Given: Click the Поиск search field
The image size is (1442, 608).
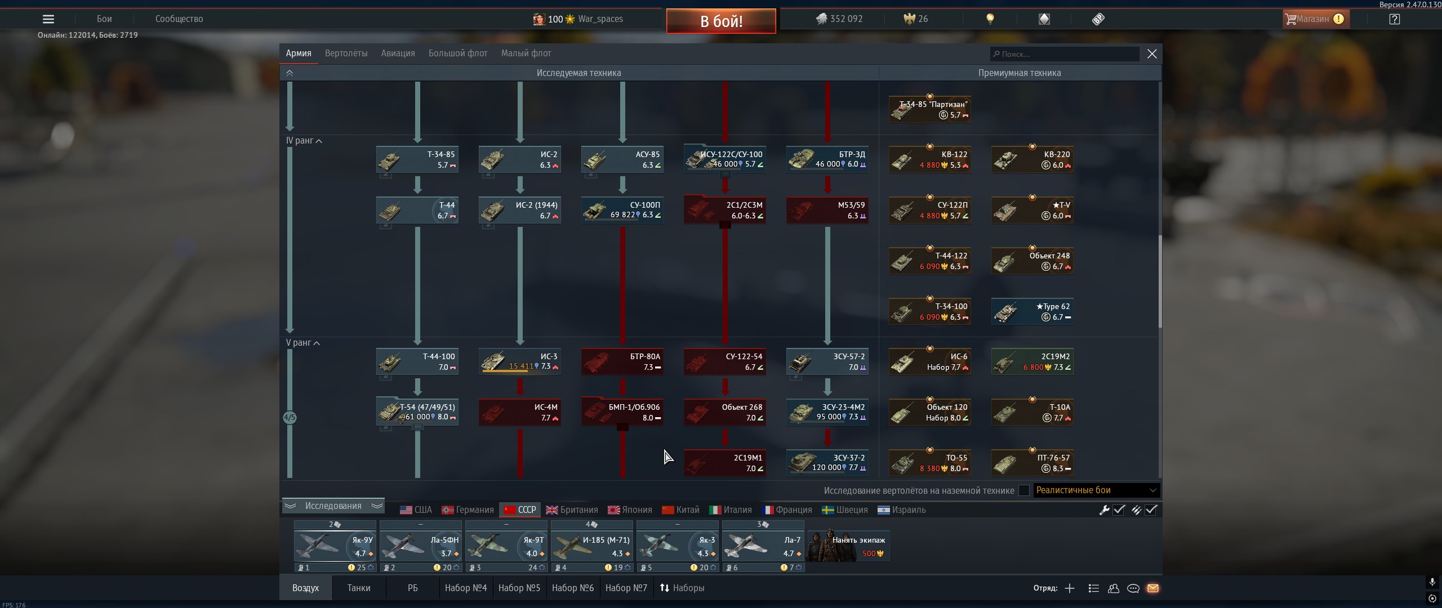Looking at the screenshot, I should [1065, 54].
